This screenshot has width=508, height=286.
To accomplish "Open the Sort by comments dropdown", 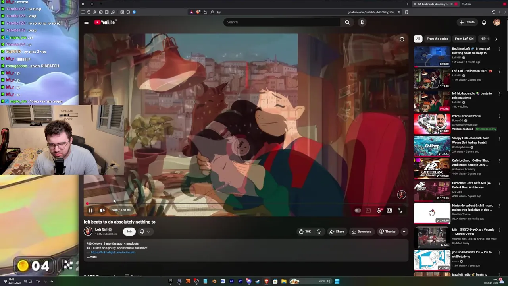I will click(x=133, y=276).
